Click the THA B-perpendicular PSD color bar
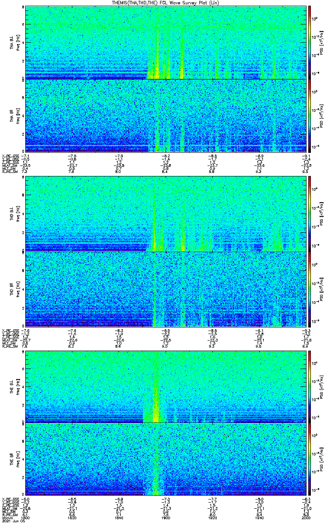Image resolution: width=327 pixels, height=524 pixels. (x=310, y=42)
